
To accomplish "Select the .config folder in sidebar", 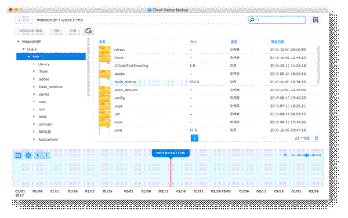I will pos(43,95).
